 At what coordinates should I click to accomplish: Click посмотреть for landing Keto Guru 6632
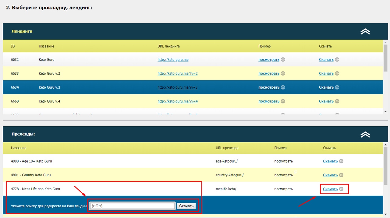[269, 60]
